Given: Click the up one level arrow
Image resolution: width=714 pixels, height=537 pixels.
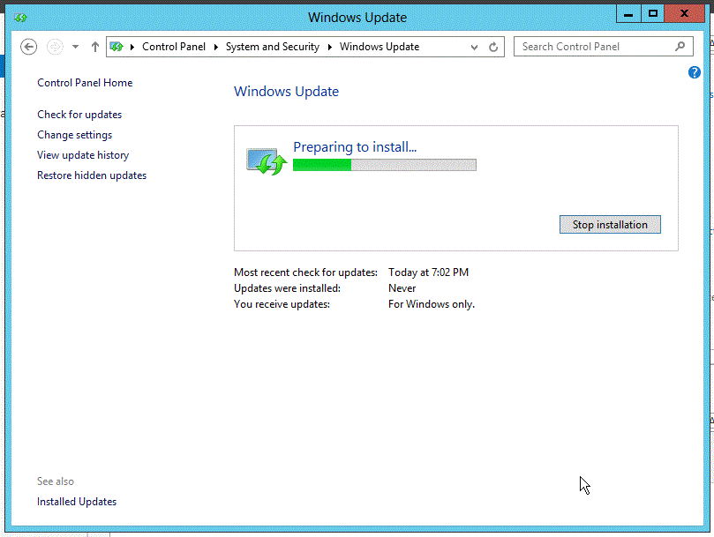Looking at the screenshot, I should tap(95, 46).
